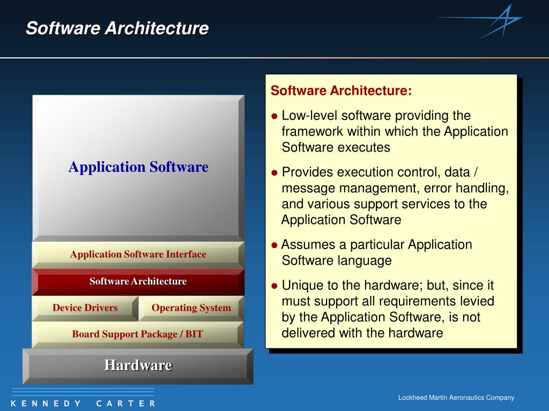This screenshot has width=549, height=411.
Task: Click the Board Support Package / BIT layer
Action: pos(138,334)
